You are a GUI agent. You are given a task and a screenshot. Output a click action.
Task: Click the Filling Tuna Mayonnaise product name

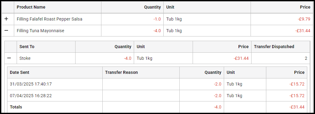point(40,31)
